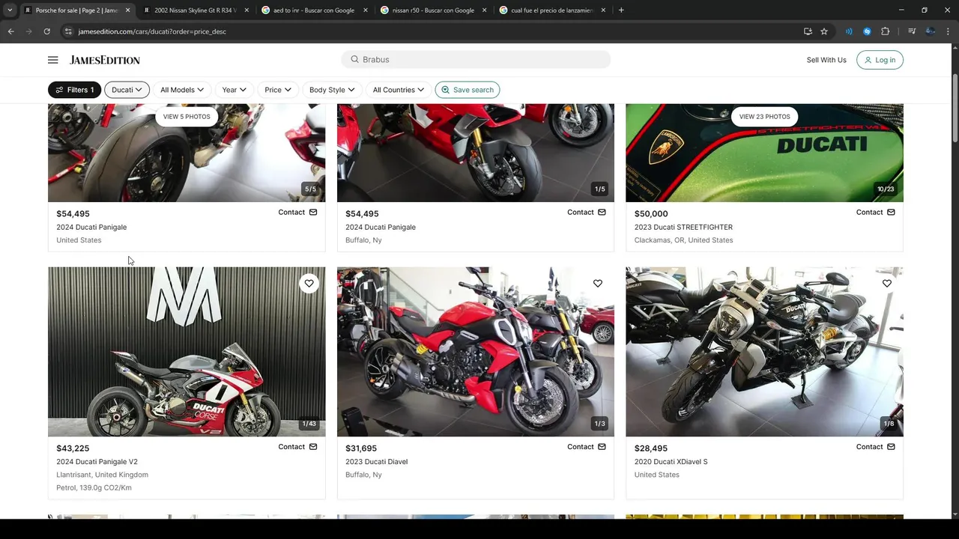Click the Save search button
The height and width of the screenshot is (539, 959).
tap(467, 90)
